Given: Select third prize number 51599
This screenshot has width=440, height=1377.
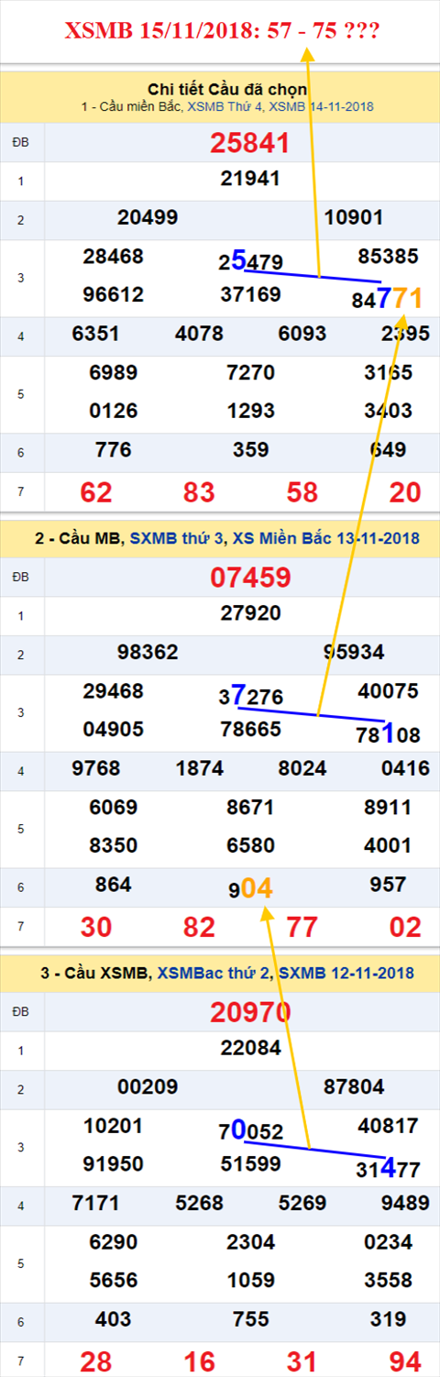Looking at the screenshot, I should 250,1163.
